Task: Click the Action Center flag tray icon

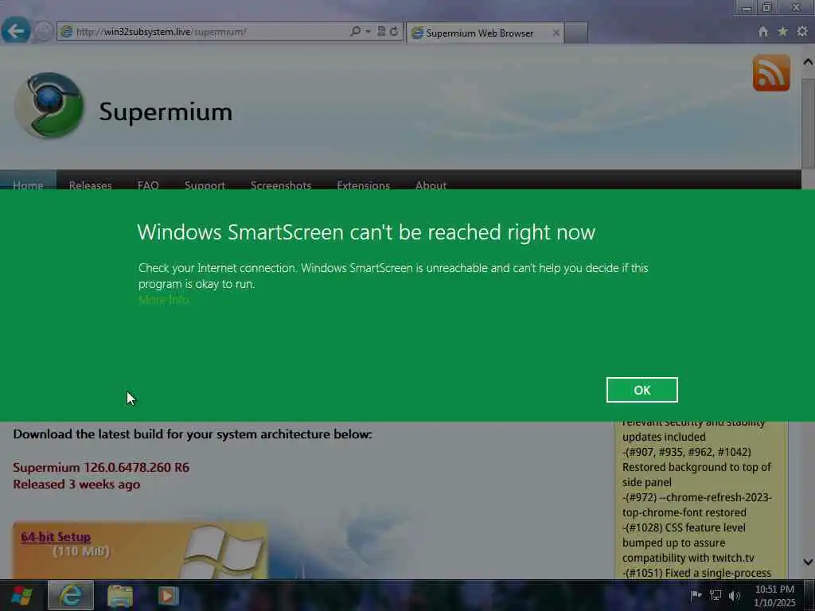Action: (696, 595)
